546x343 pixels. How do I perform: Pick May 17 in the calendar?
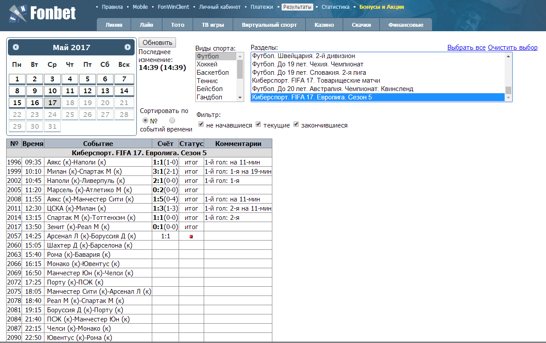pos(52,103)
